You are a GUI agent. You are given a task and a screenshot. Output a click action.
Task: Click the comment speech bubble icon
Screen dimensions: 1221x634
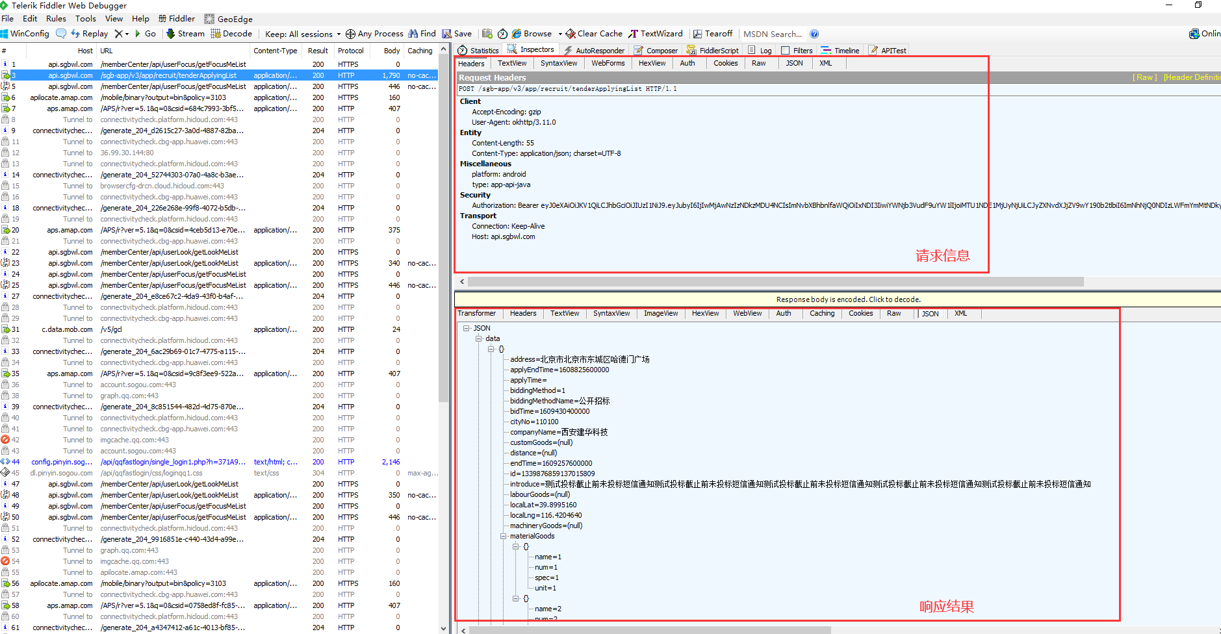click(x=61, y=34)
